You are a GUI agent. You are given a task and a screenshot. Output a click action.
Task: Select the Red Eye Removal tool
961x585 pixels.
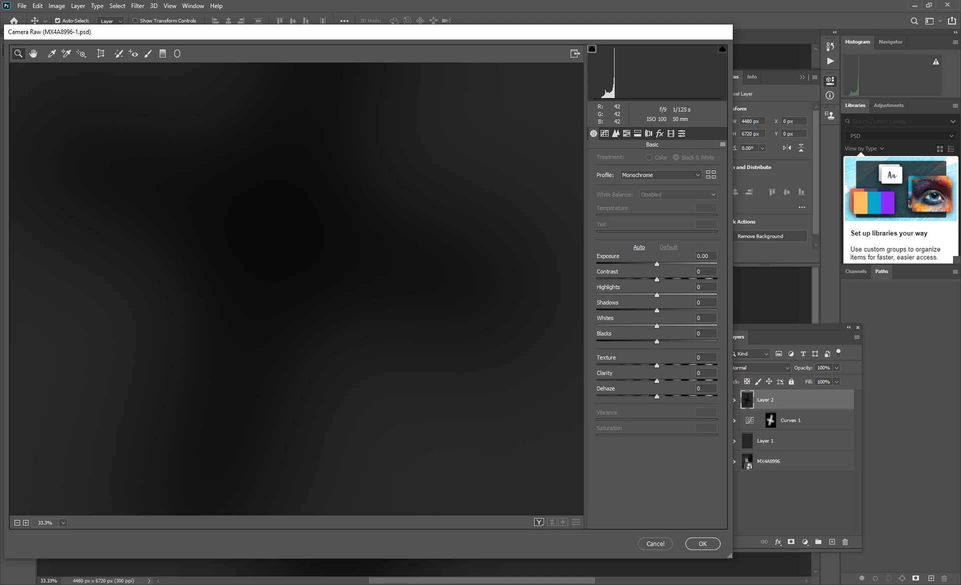point(133,53)
